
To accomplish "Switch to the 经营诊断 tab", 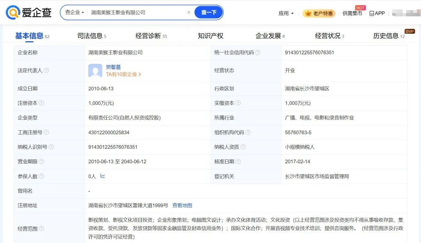I will tap(151, 36).
